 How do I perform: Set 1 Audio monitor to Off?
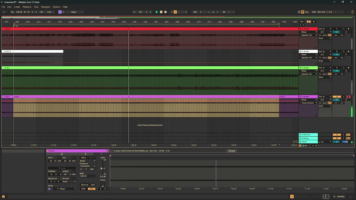pos(330,35)
